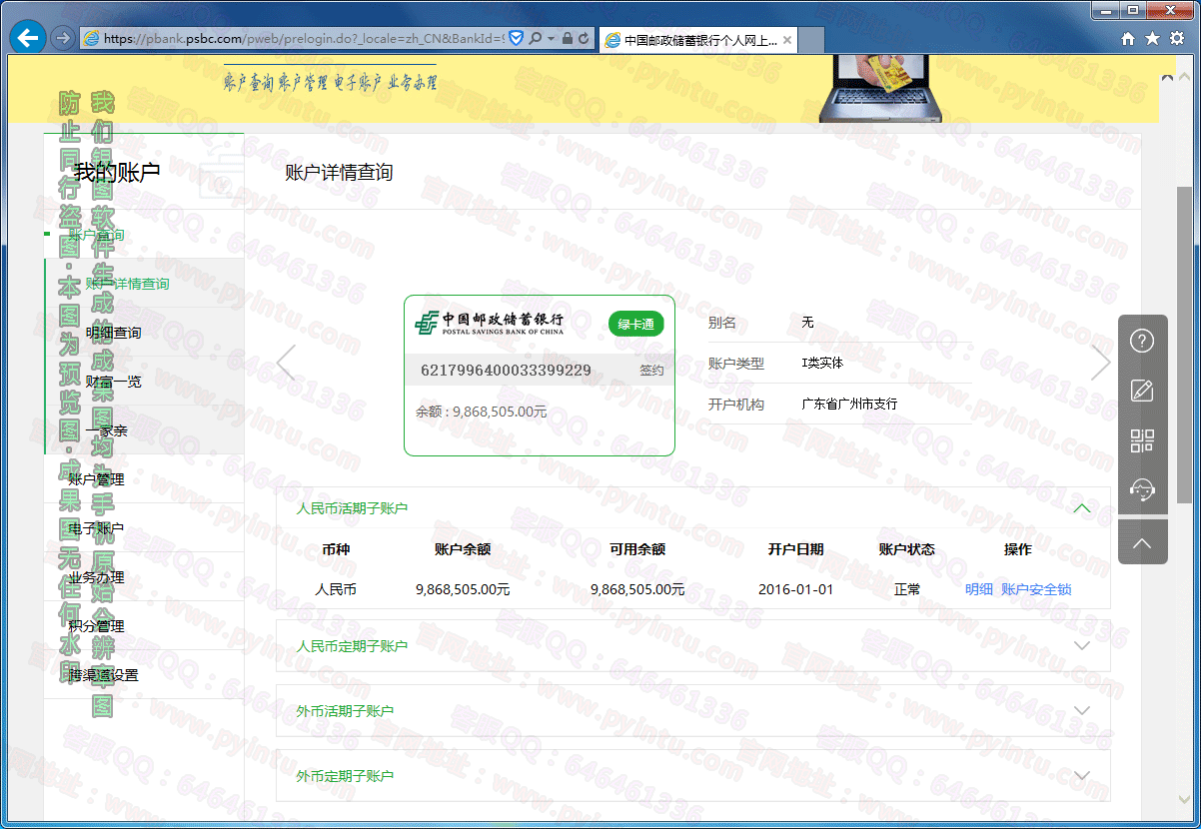Close the 中国邮政储蓄银行 browser tab
1201x829 pixels.
click(x=787, y=40)
